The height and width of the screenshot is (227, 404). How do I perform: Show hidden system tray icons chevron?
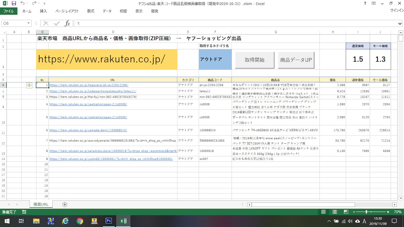coord(329,221)
